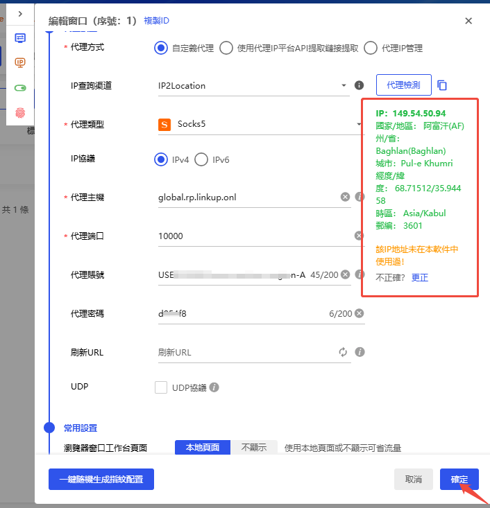Clear the 代理主機 field with X icon
Image resolution: width=490 pixels, height=508 pixels.
click(x=345, y=197)
